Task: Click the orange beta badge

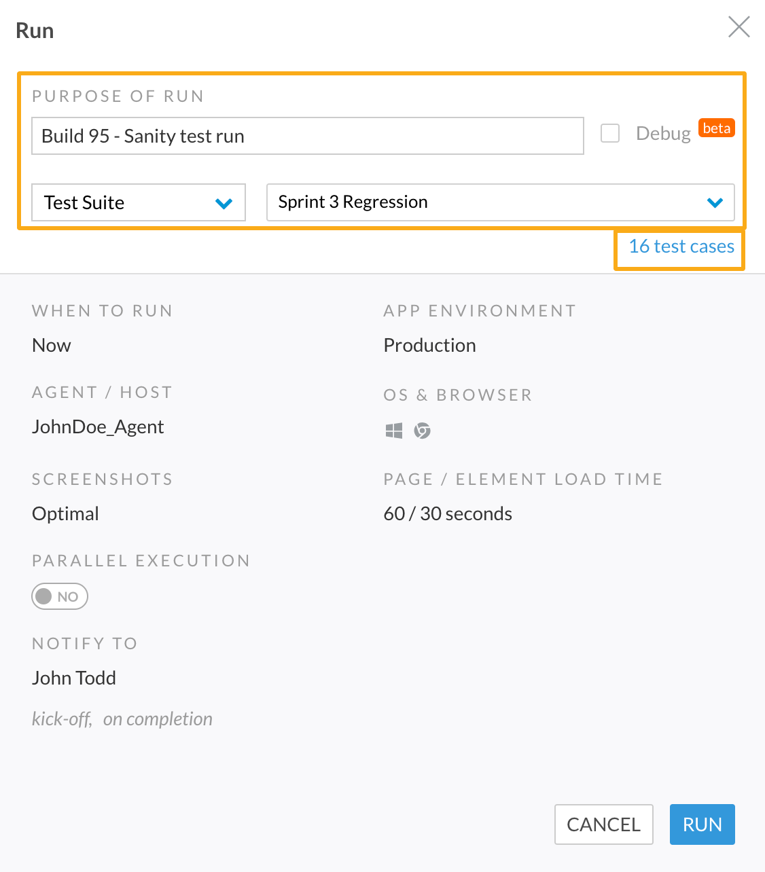Action: tap(717, 128)
